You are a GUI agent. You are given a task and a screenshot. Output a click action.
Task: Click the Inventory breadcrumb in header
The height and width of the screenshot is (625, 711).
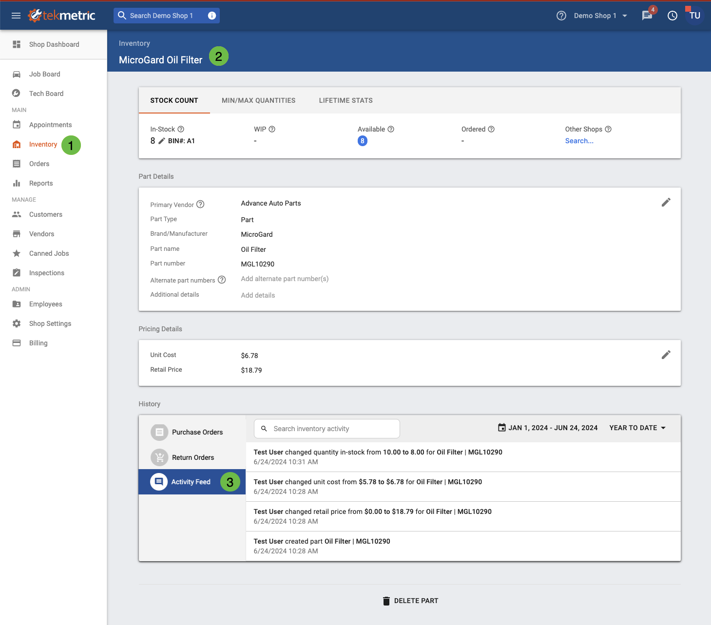(135, 43)
